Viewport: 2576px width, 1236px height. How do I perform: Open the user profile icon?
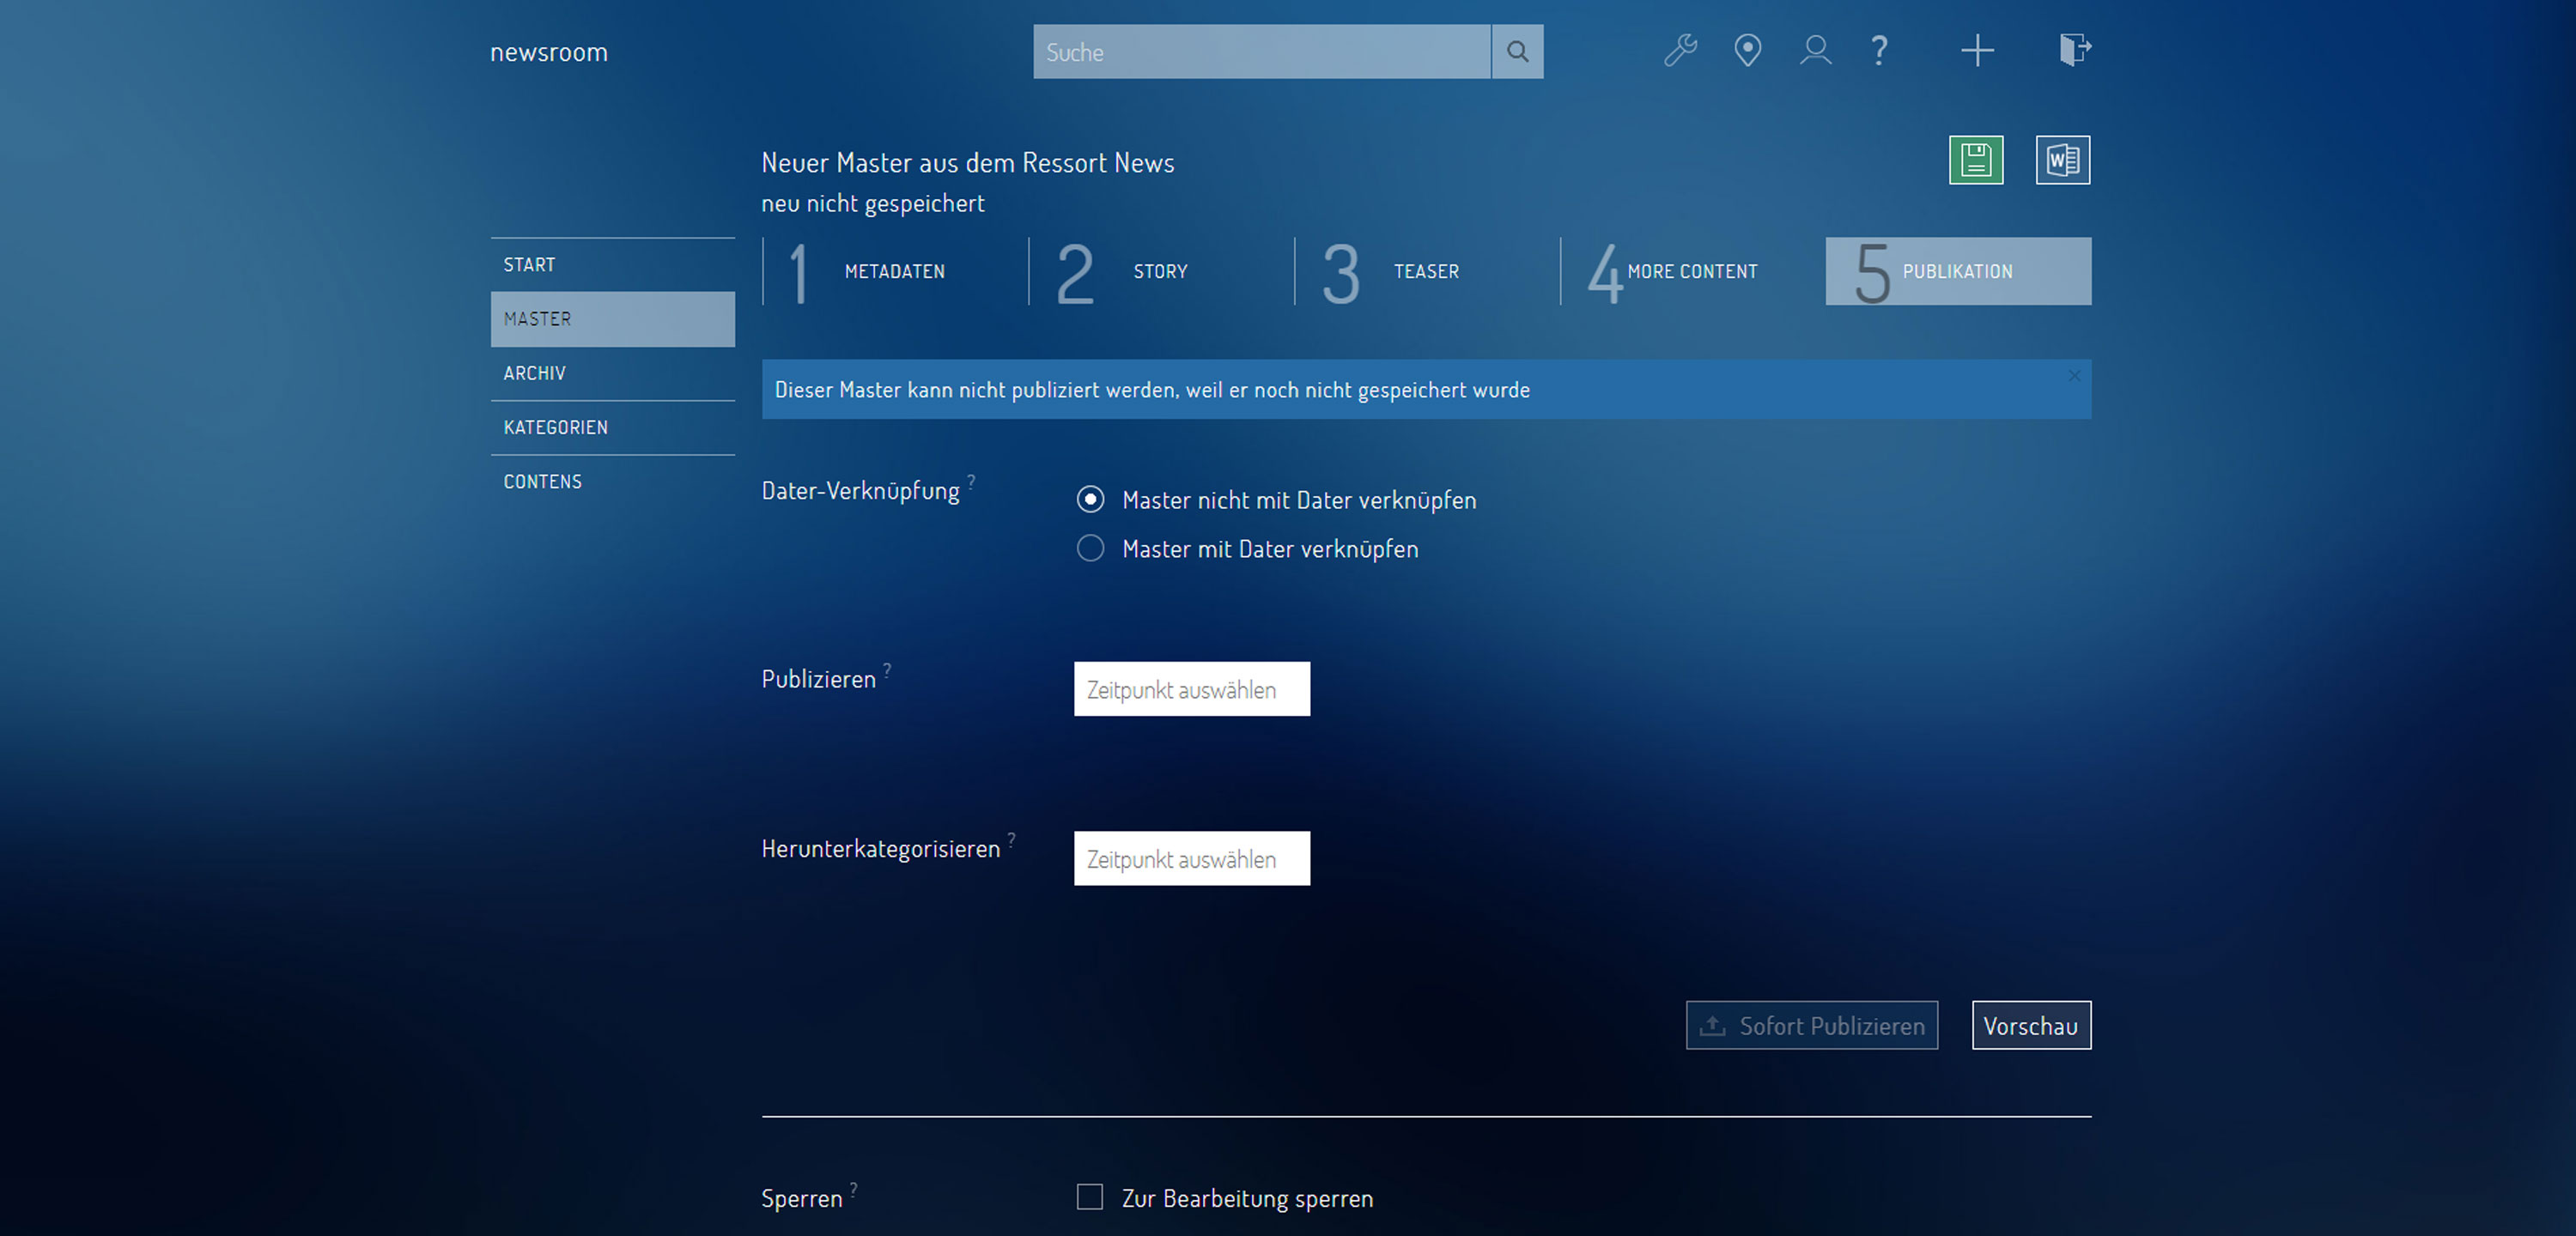click(x=1815, y=50)
